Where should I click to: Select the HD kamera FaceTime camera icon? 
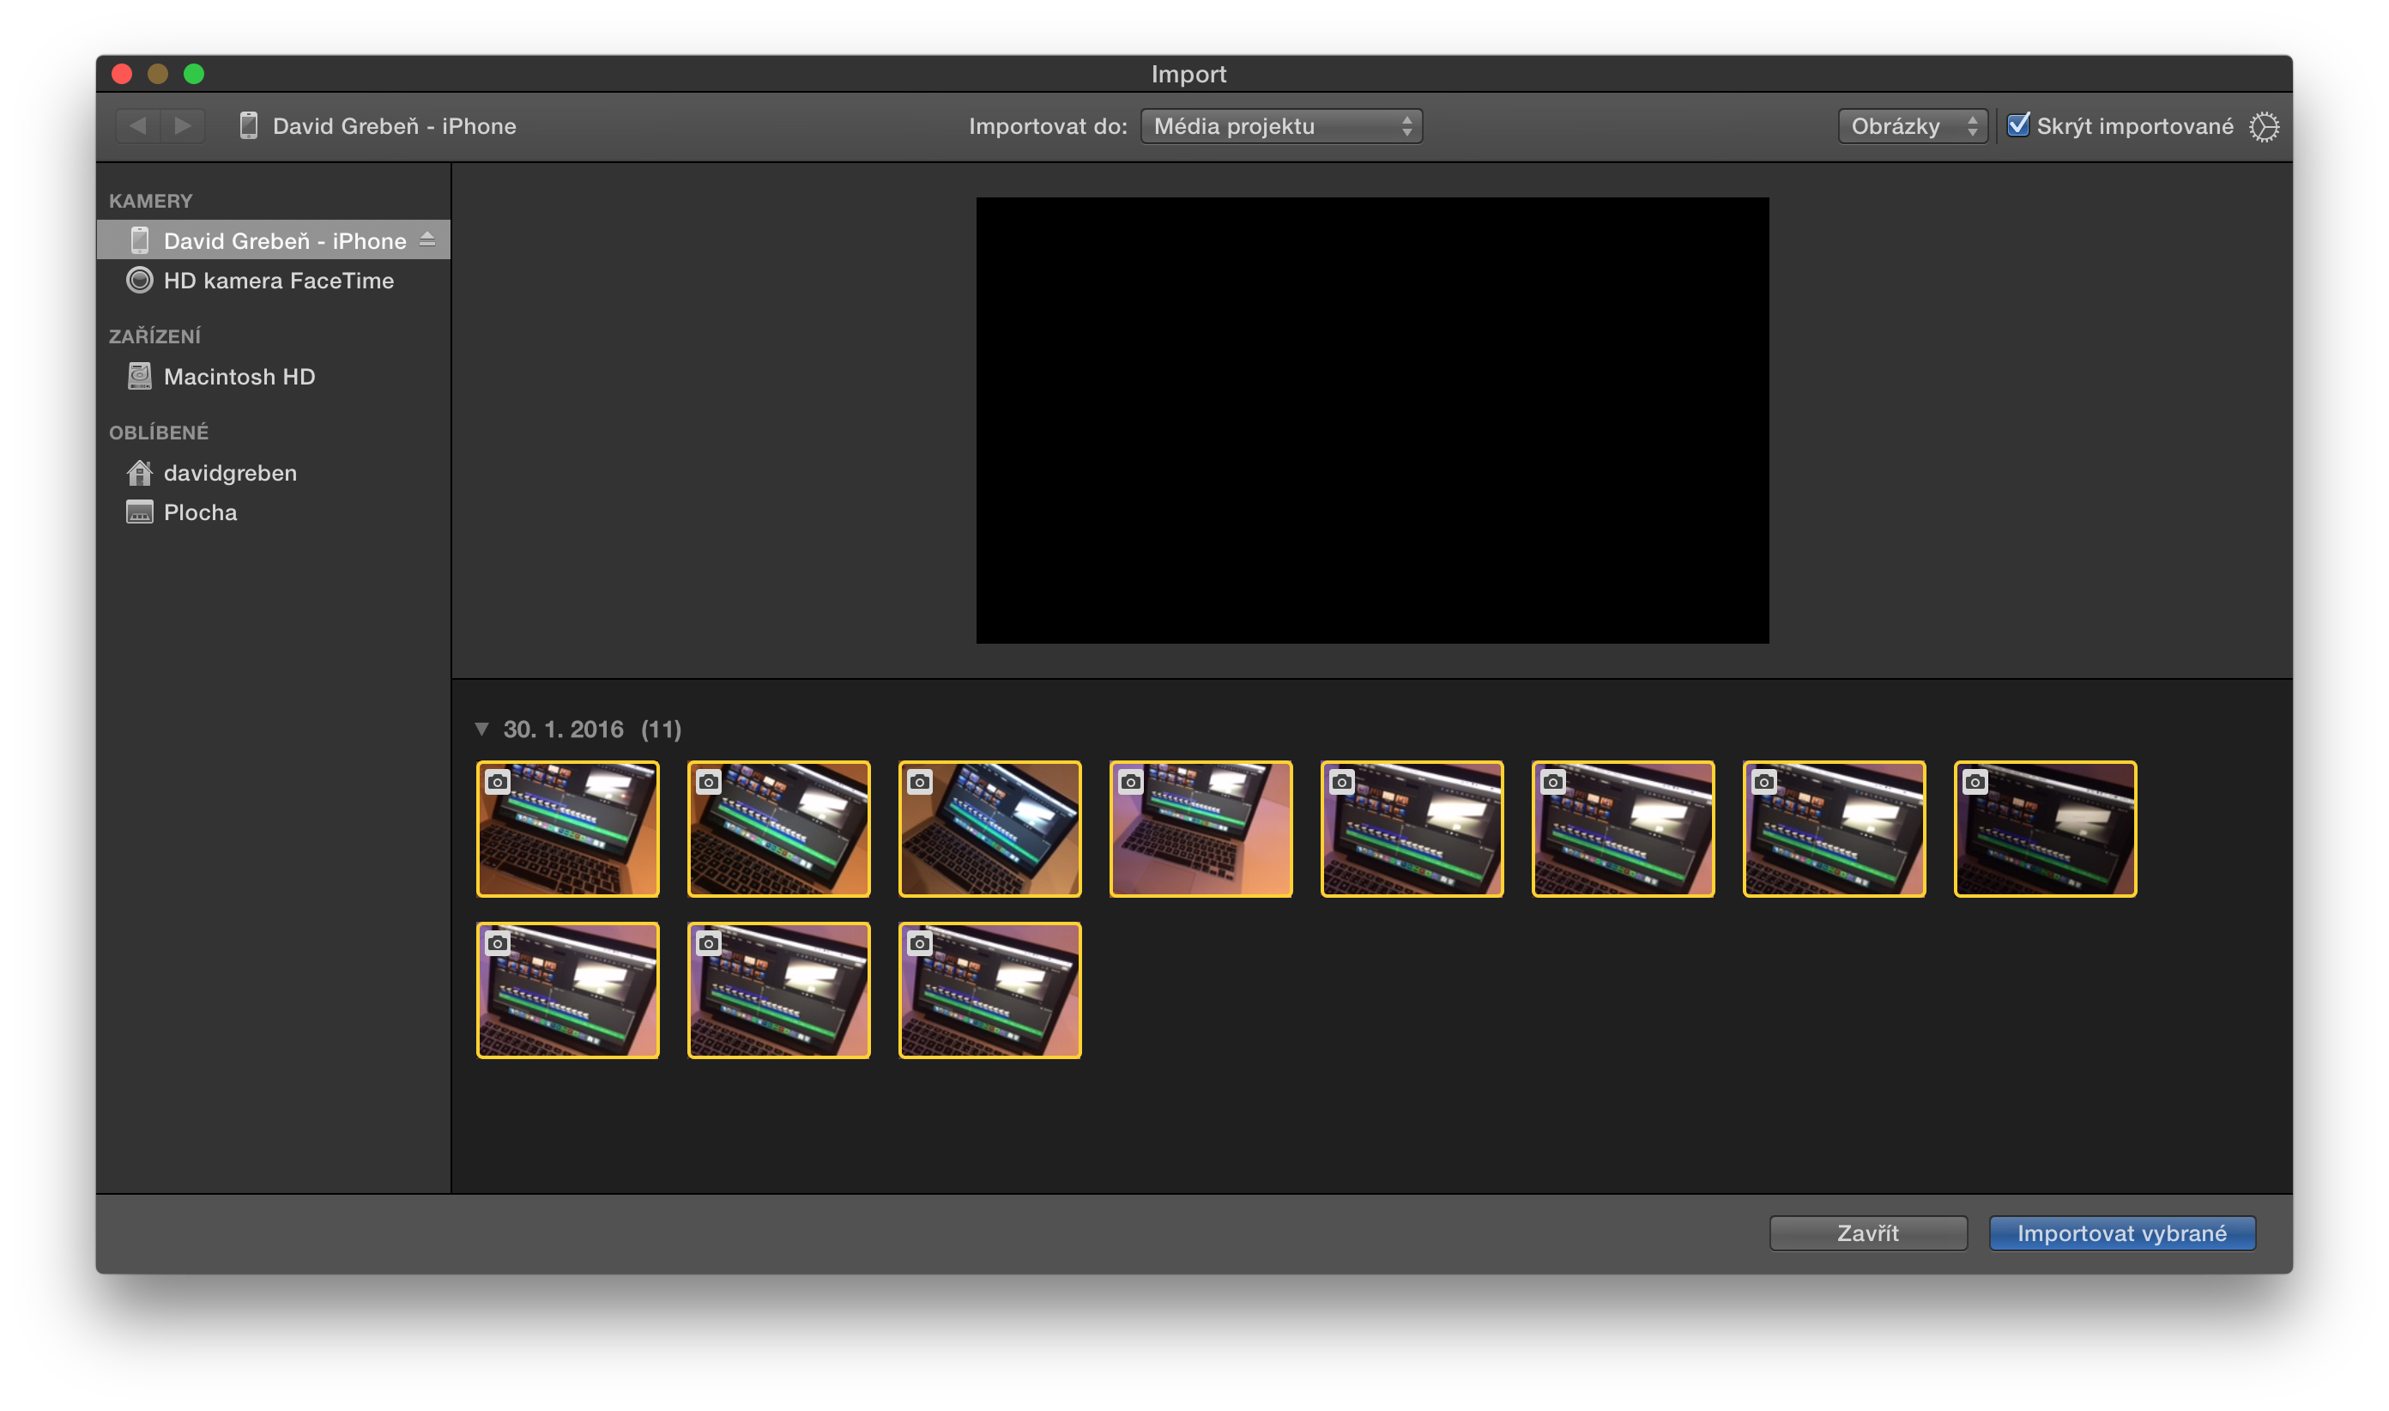140,281
